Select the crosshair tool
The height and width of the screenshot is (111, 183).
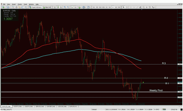pos(127,7)
